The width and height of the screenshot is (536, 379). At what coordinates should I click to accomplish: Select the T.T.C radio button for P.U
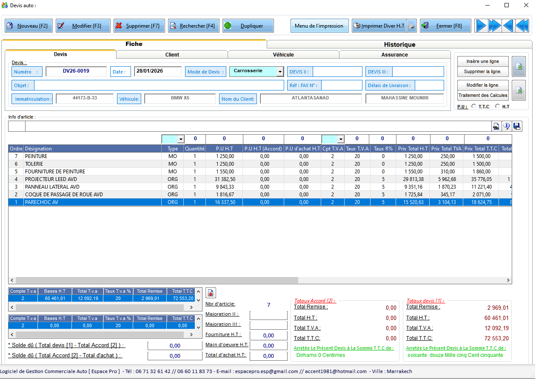(x=474, y=107)
